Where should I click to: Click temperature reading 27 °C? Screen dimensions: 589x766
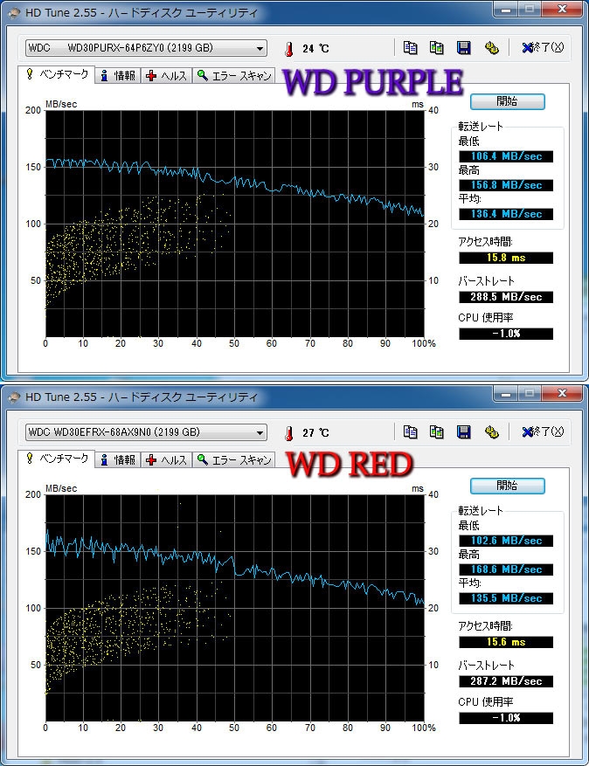(315, 433)
